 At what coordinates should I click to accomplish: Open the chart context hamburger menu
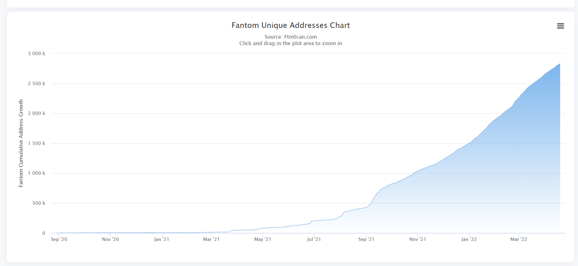(560, 26)
